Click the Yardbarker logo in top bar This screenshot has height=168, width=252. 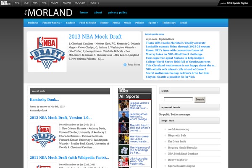coord(5,3)
